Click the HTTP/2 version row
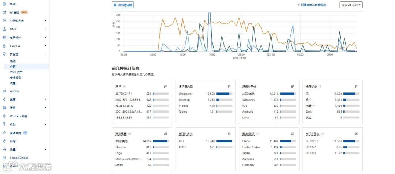Screen dimensions: 395x174 coord(332,147)
